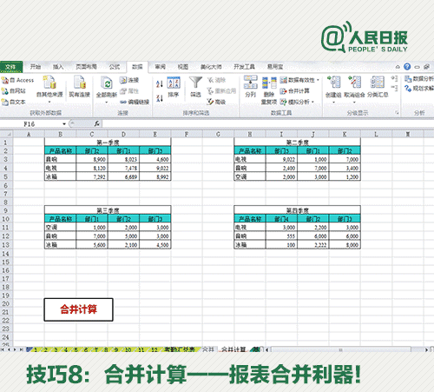The width and height of the screenshot is (434, 392).
Task: Click the horizontal scrollbar at sheet bottom
Action: tap(346, 349)
